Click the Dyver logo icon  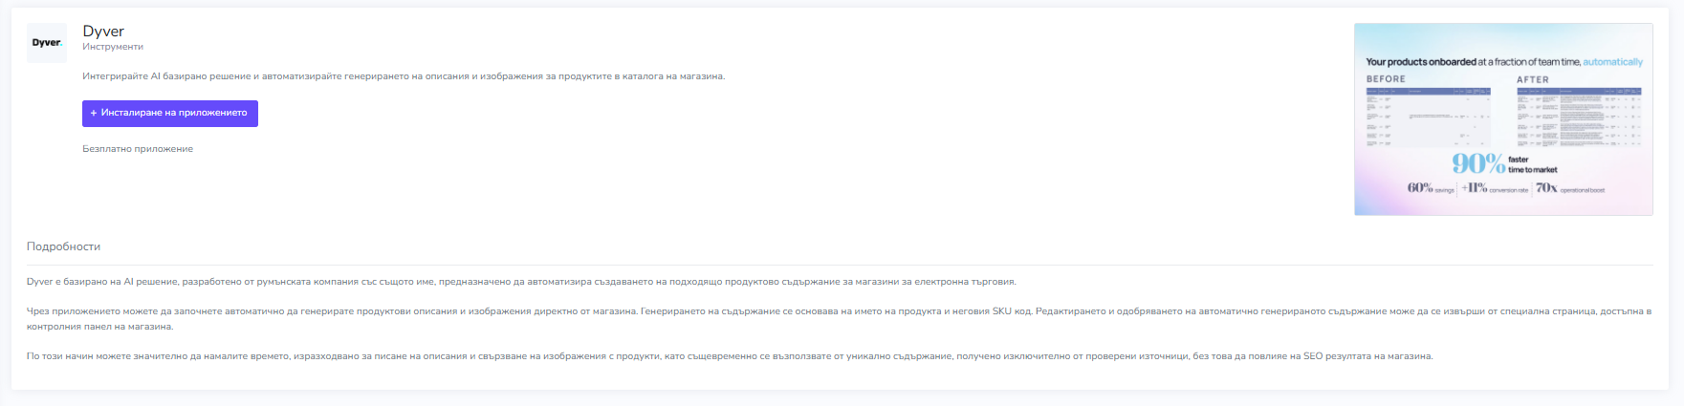coord(47,43)
